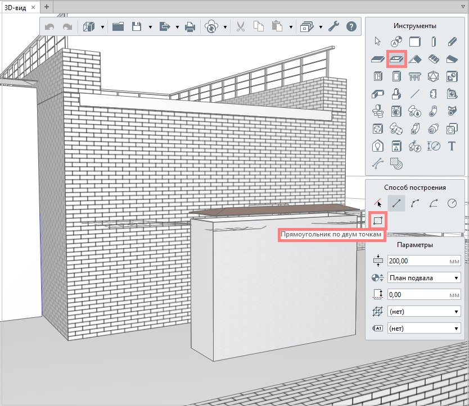Screen dimensions: 469x406
Task: Click the undo button
Action: (49, 27)
